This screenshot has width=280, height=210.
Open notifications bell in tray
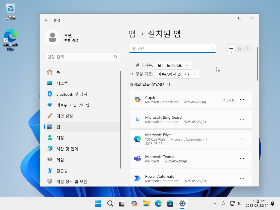click(273, 203)
